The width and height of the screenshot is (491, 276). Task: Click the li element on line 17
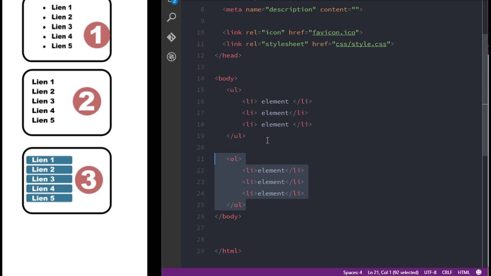pyautogui.click(x=275, y=113)
